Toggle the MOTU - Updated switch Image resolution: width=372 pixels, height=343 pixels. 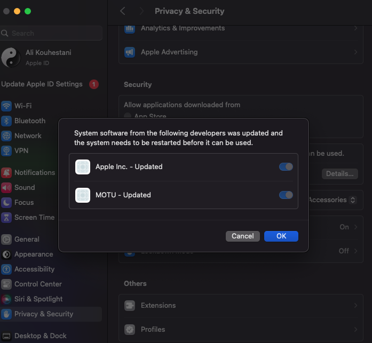coord(286,195)
